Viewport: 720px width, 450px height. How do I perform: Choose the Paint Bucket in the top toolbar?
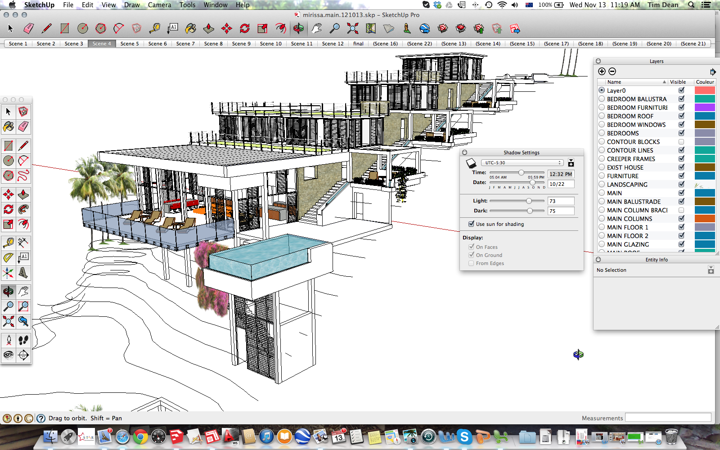[x=191, y=29]
